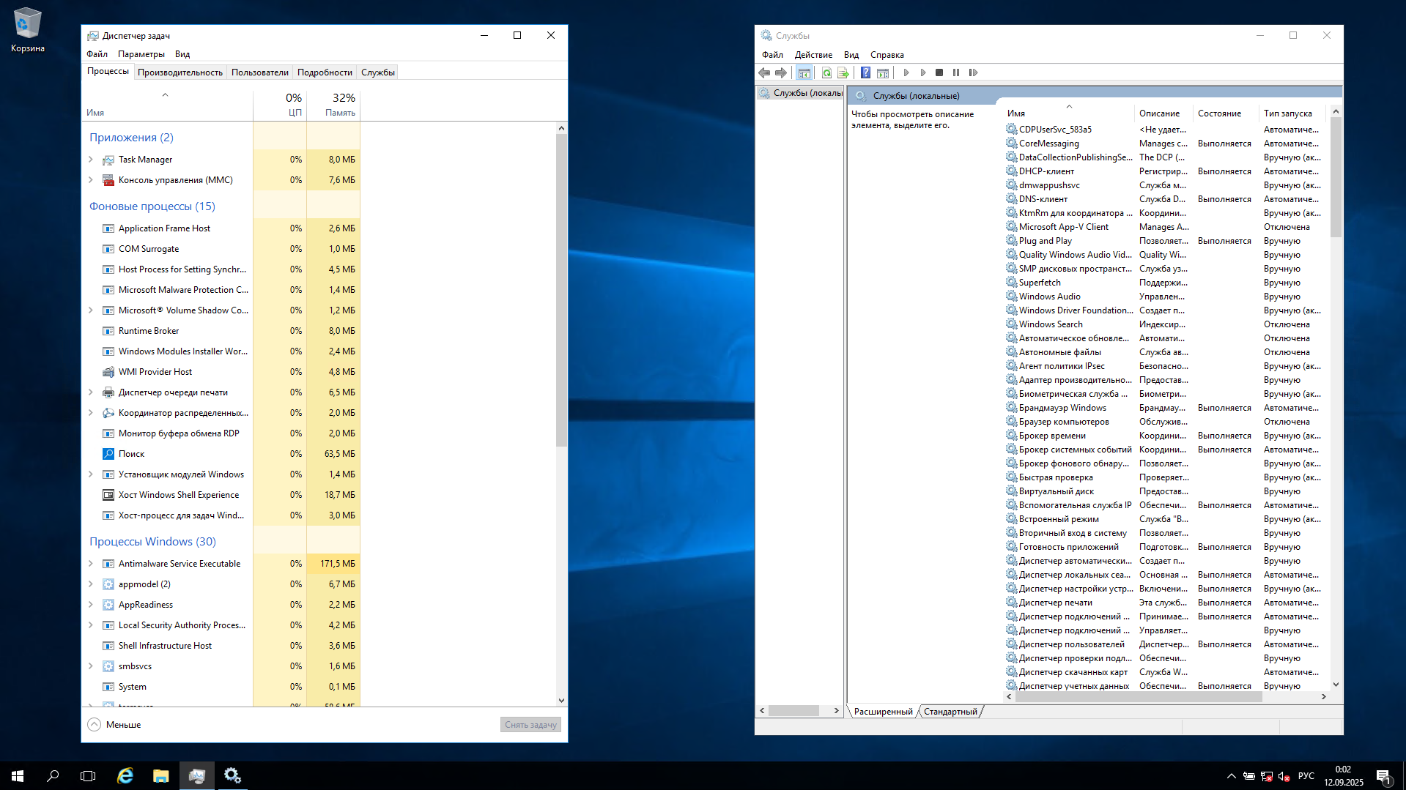1406x790 pixels.
Task: Select the Службы (локальные) tree node
Action: [802, 93]
